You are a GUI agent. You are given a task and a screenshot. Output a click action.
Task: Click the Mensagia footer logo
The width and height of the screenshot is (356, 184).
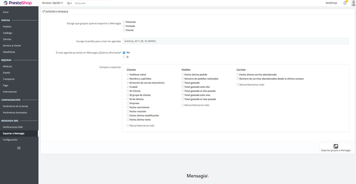coord(198,176)
